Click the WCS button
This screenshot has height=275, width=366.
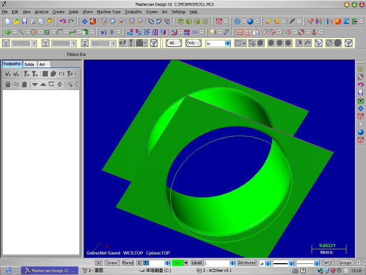tap(328, 263)
